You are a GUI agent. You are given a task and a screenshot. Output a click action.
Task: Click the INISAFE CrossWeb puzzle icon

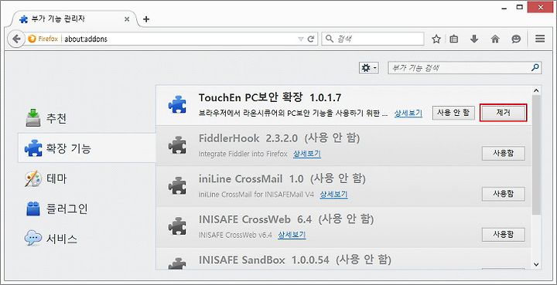(177, 226)
